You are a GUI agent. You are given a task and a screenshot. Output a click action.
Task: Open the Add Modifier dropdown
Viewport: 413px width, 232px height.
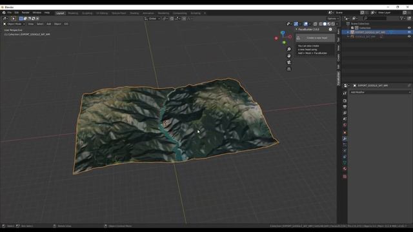click(380, 92)
